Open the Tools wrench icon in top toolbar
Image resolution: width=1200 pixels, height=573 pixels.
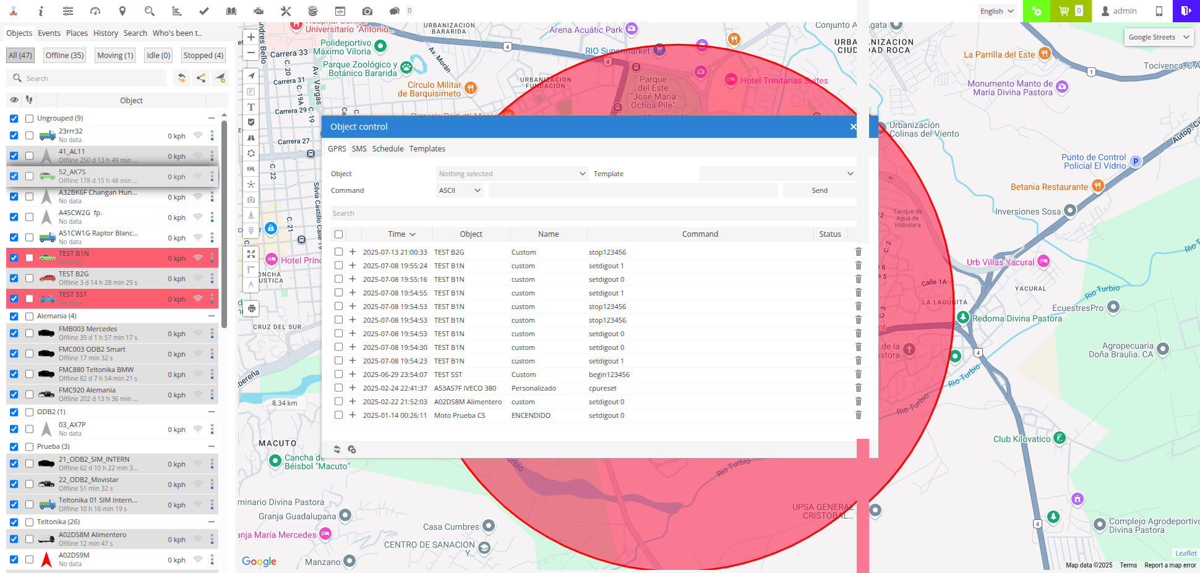286,11
